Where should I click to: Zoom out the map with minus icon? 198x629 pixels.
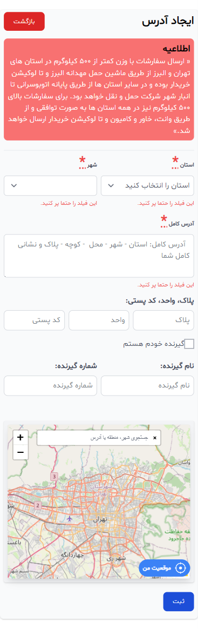[21, 452]
